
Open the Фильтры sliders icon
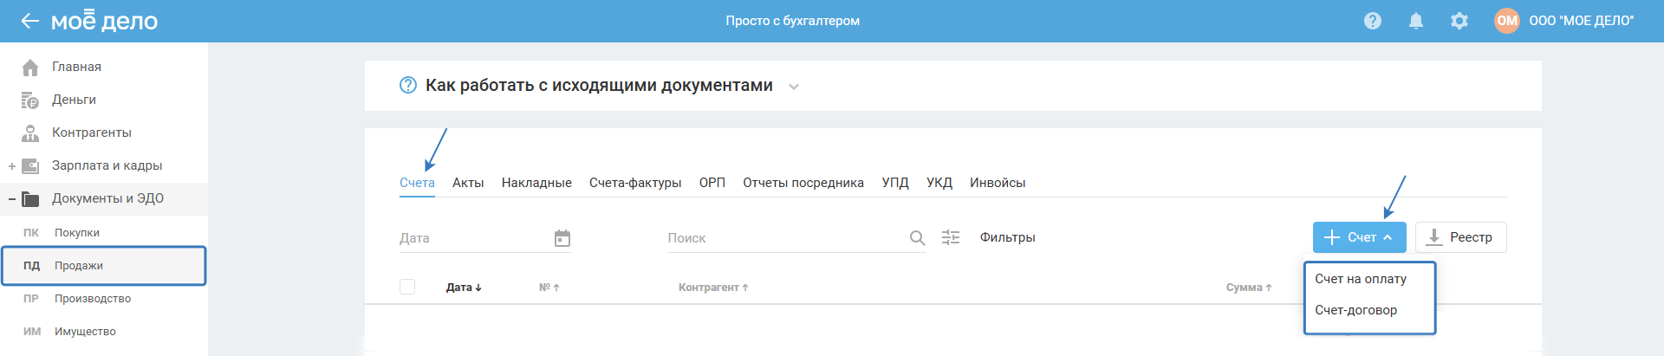[x=951, y=237]
